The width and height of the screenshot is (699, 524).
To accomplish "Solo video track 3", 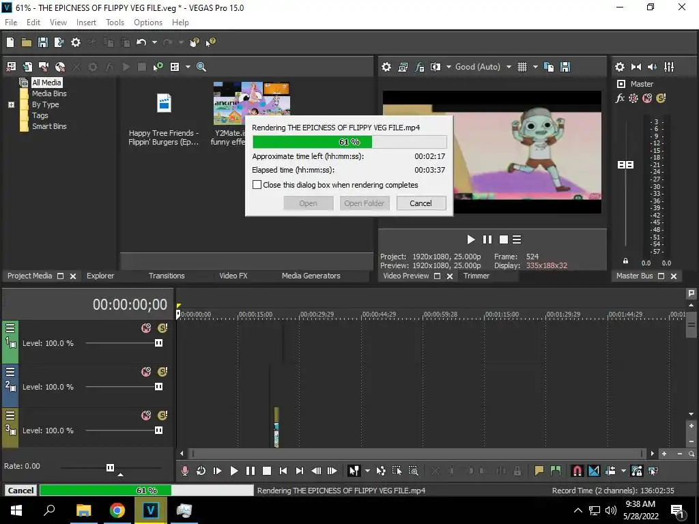I will [x=162, y=416].
